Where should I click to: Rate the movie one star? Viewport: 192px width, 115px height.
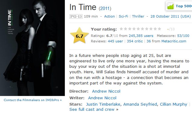point(121,29)
